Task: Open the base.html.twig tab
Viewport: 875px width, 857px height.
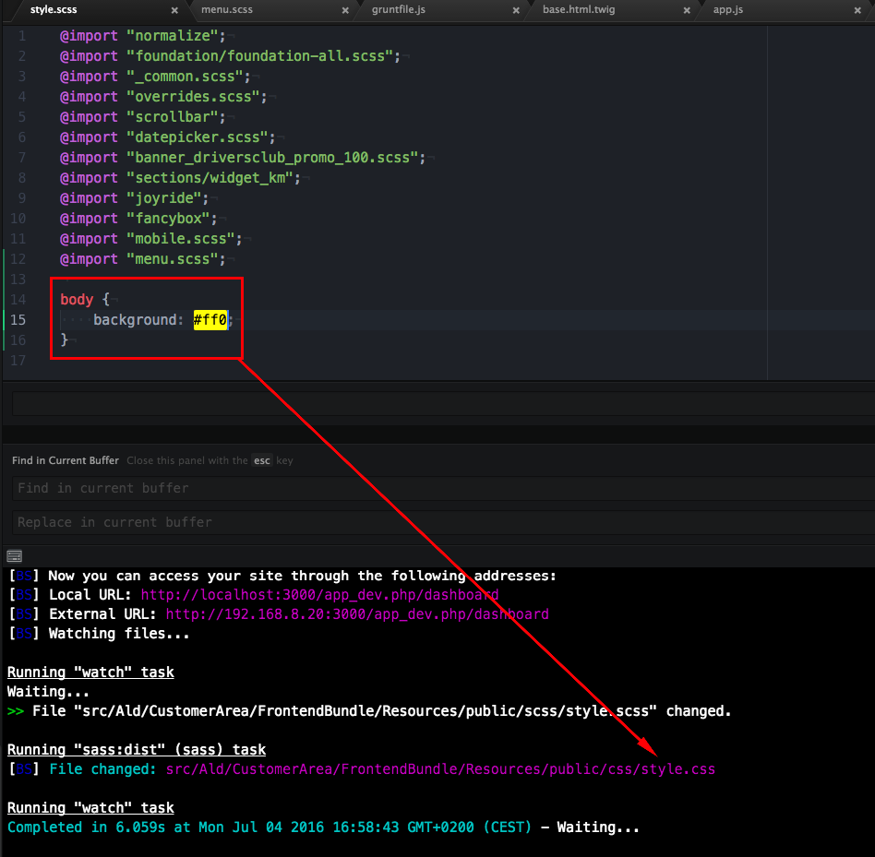Action: click(579, 9)
